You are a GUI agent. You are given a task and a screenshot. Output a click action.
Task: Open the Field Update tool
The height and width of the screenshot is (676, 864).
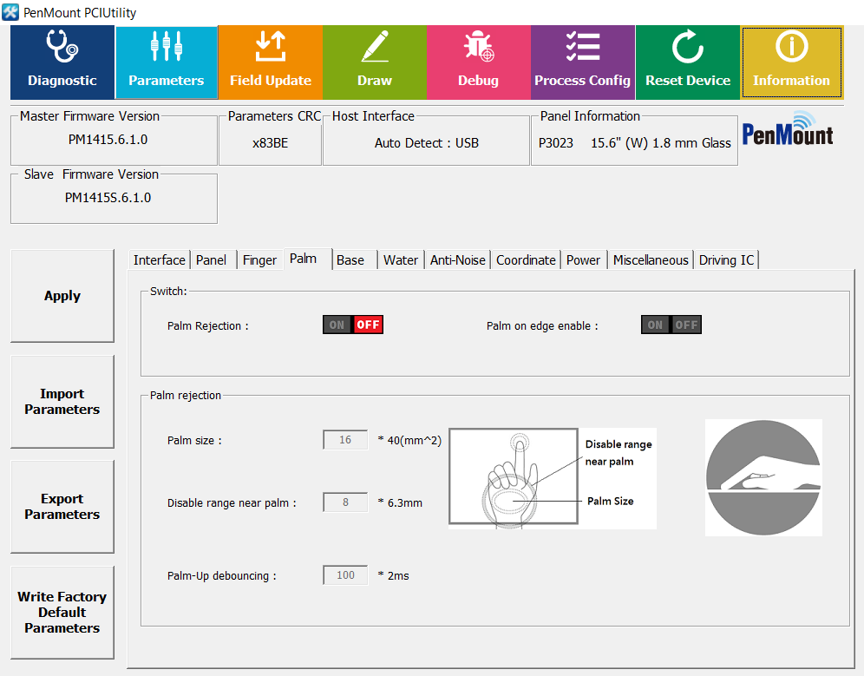[x=270, y=62]
